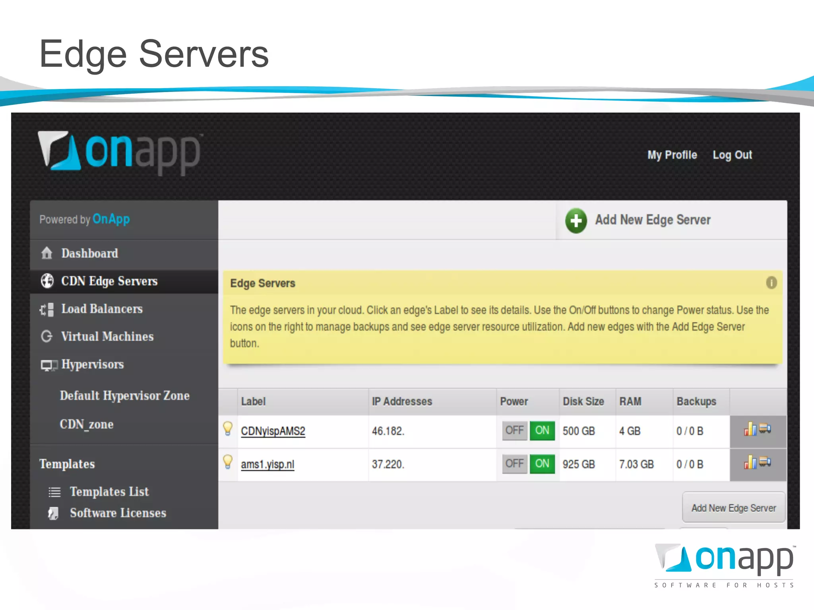Click lightbulb status icon for CDNyispAMS2
Image resolution: width=814 pixels, height=610 pixels.
228,429
